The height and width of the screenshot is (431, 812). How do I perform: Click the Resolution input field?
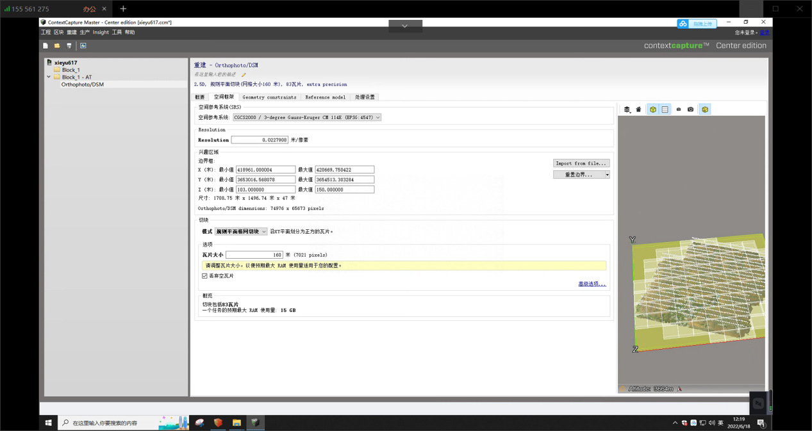click(260, 140)
